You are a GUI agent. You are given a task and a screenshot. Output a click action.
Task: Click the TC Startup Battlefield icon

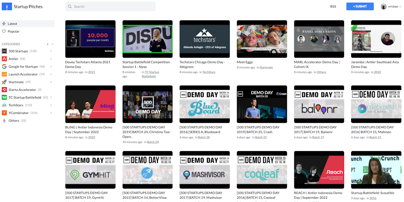pos(4,97)
